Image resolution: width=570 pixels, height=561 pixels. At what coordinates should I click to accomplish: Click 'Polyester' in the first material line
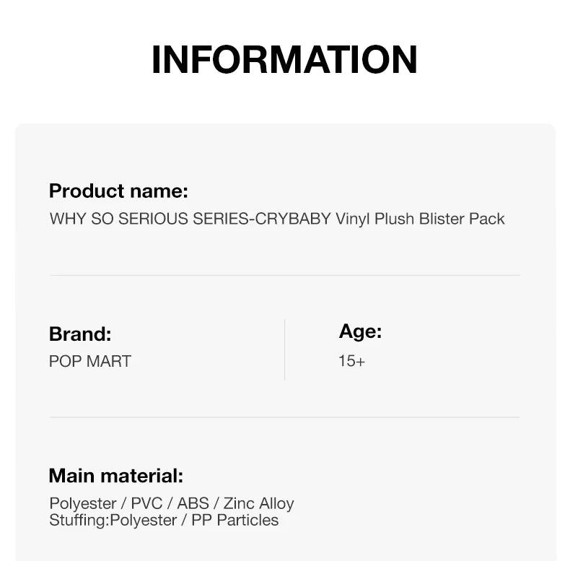pos(83,503)
